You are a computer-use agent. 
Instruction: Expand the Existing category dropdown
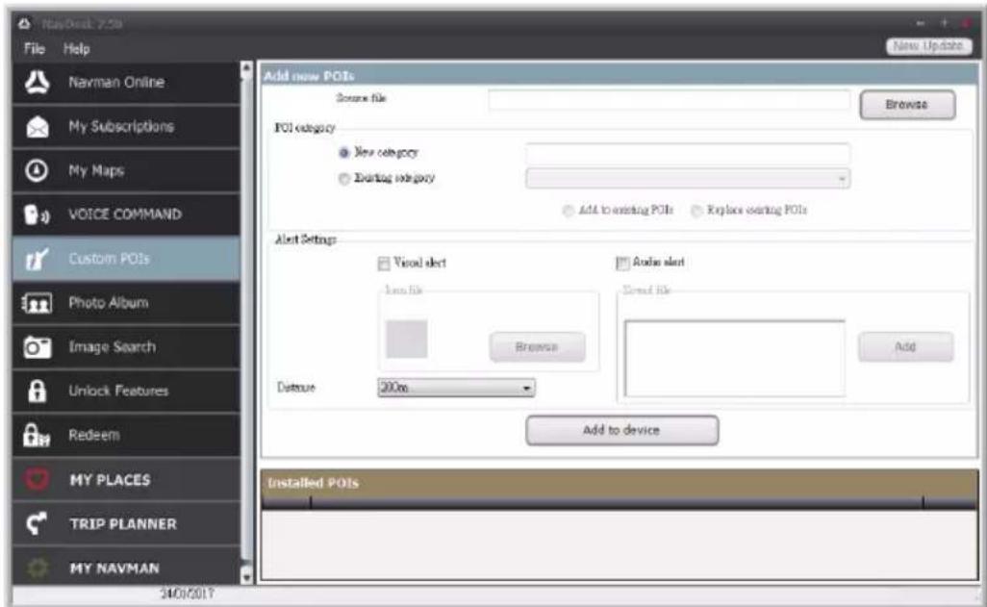688,179
